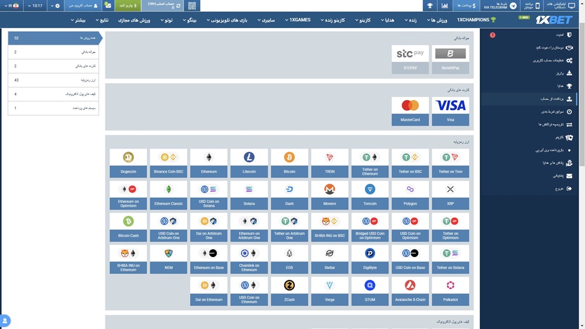Pick the ZCash withdrawal option
Viewport: 585px width, 329px height.
(289, 292)
